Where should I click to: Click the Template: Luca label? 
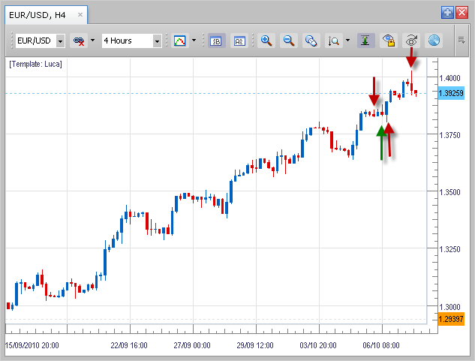[x=35, y=65]
